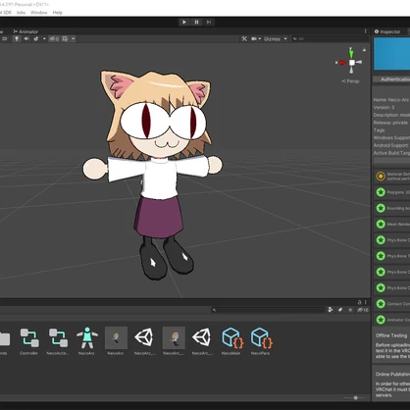
Task: Open the scene effects dropdown arrow
Action: pyautogui.click(x=44, y=39)
